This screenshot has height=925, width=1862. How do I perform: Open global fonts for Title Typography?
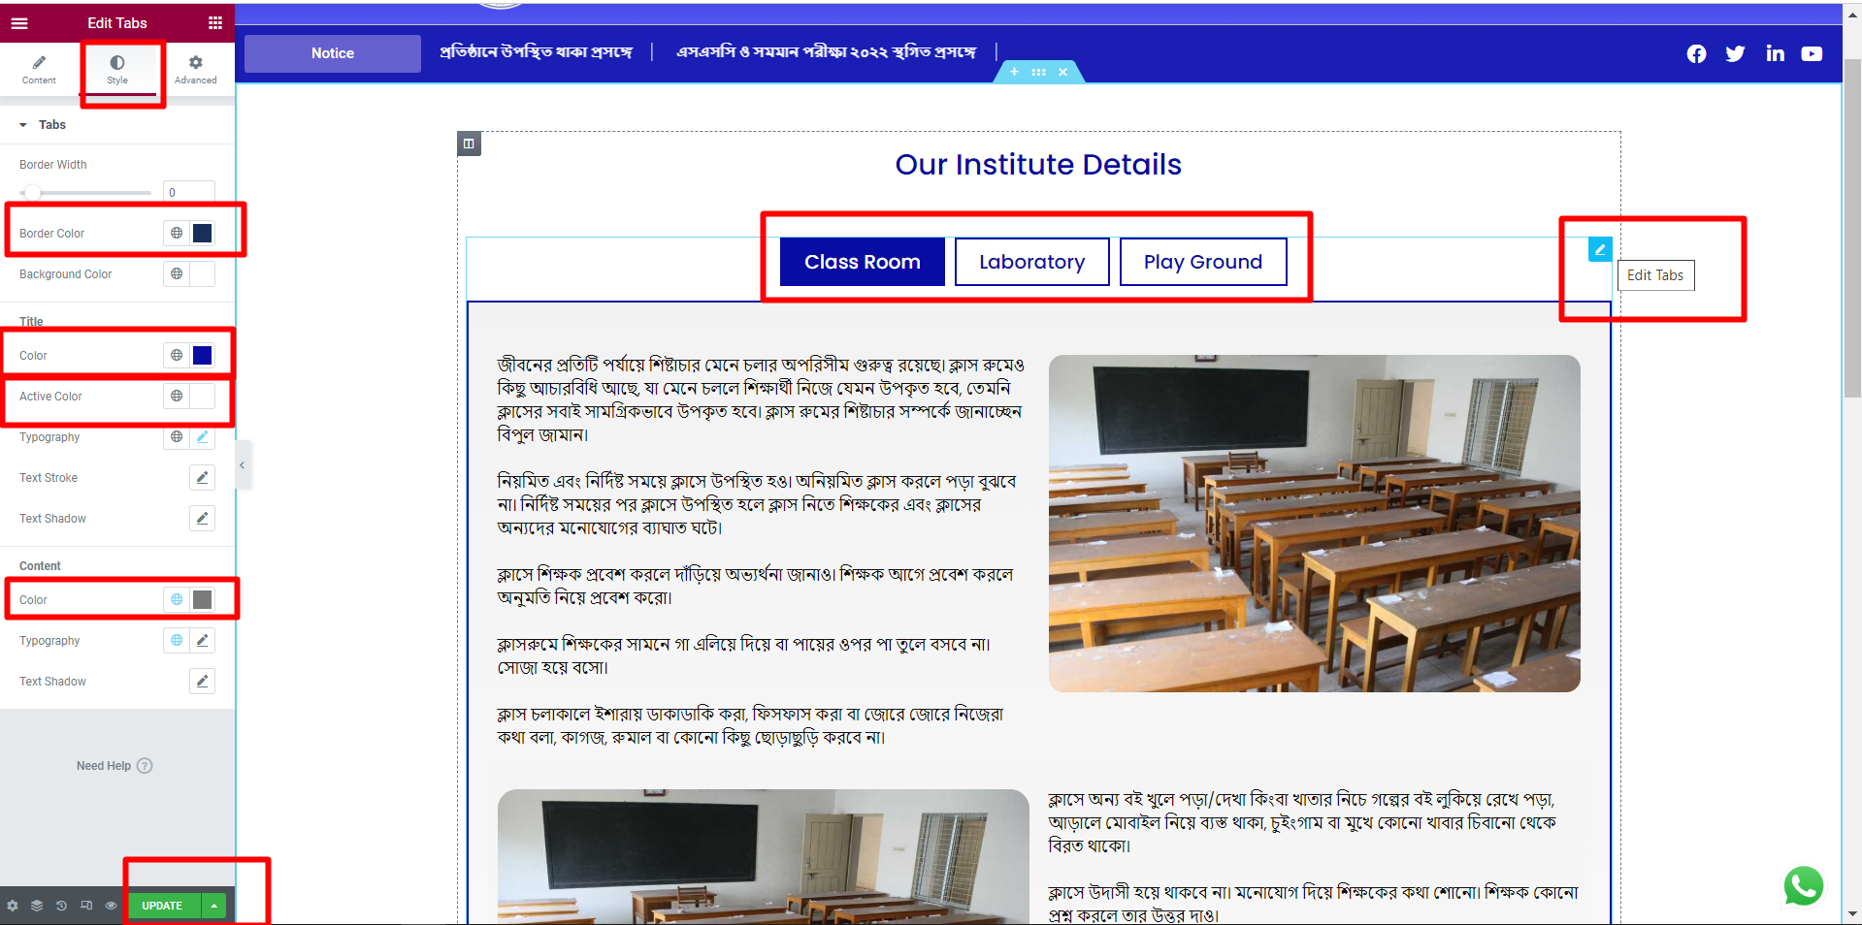pyautogui.click(x=177, y=436)
